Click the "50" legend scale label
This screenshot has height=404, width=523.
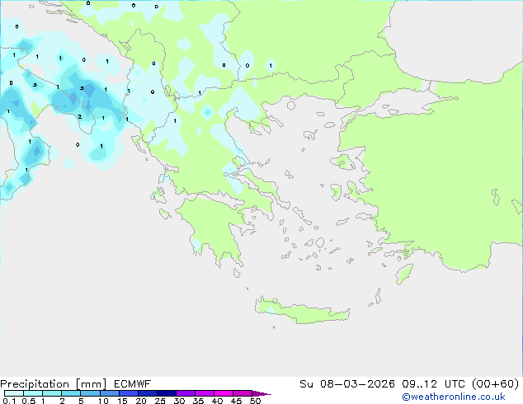(x=255, y=401)
